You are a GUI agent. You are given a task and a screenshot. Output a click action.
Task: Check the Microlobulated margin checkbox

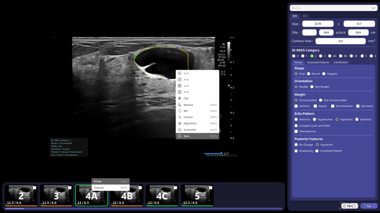333,106
